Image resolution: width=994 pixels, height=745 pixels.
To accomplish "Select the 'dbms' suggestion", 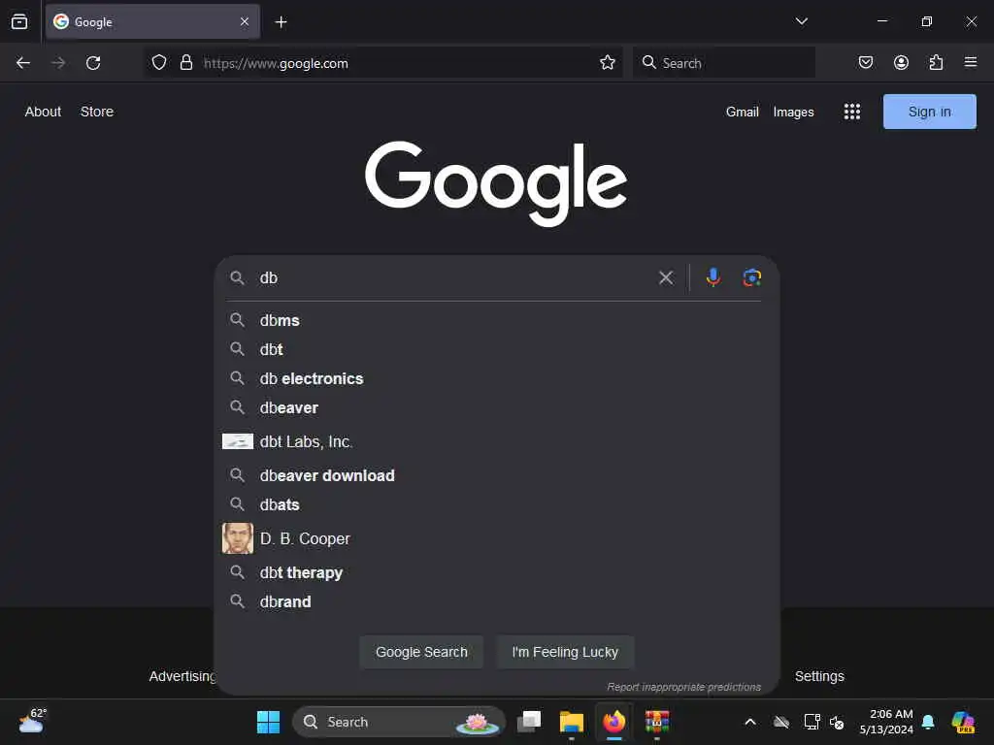I will point(496,320).
